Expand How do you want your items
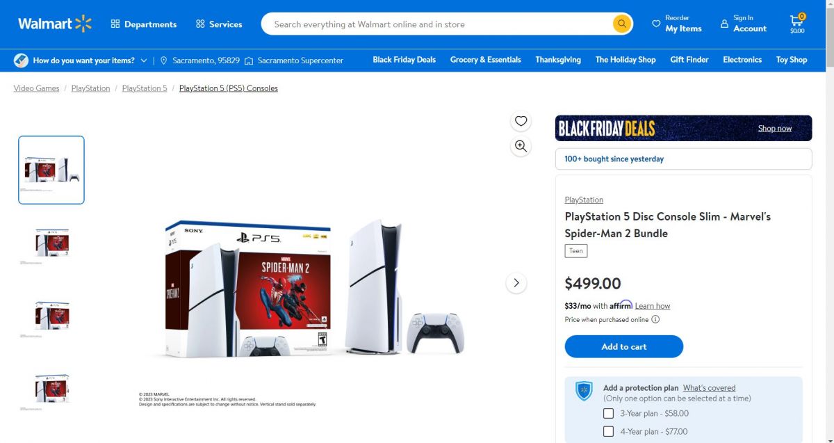This screenshot has height=443, width=834. (x=81, y=61)
